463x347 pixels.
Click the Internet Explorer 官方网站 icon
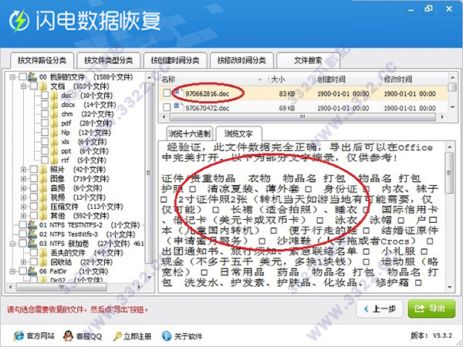point(19,335)
